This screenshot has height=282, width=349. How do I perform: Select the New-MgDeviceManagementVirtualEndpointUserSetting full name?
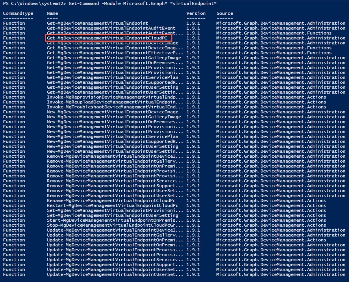113,146
